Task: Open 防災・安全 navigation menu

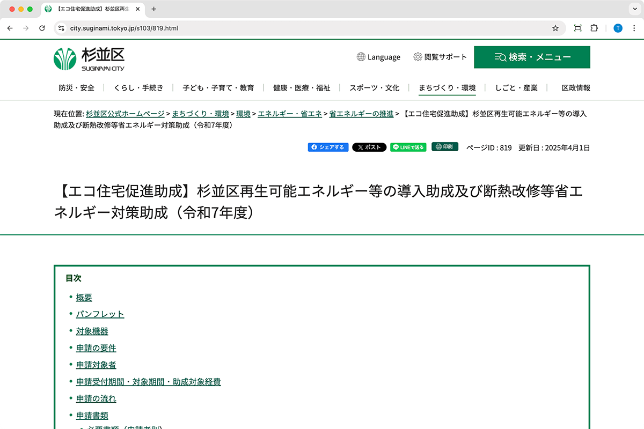Action: coord(77,87)
